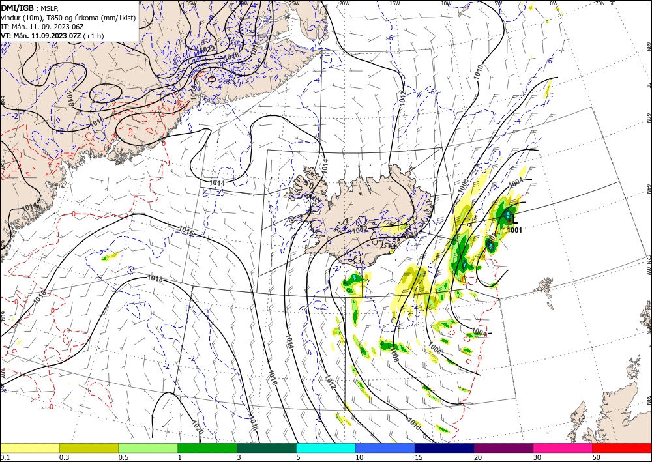Click the cyan 5–10 mm legend swatch
The image size is (652, 462).
pos(326,448)
